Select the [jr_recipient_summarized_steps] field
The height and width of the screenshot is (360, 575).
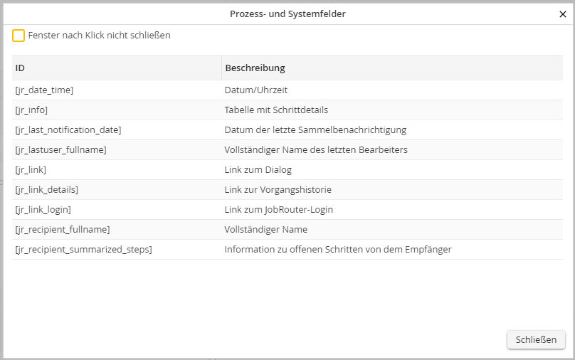[83, 250]
